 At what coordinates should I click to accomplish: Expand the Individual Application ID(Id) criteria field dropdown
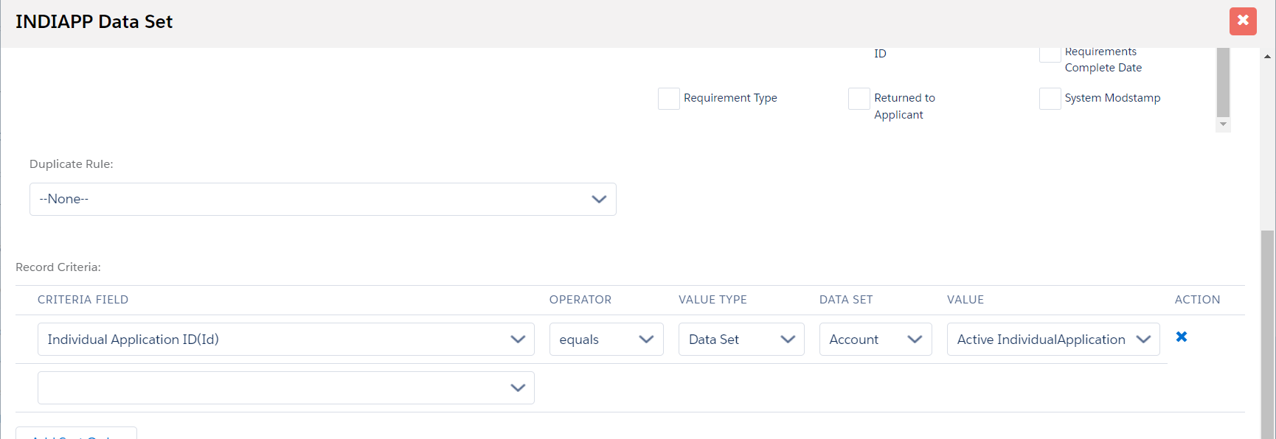click(x=285, y=340)
